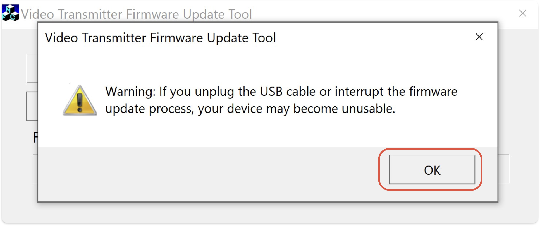Close the main Firmware Update Tool window
This screenshot has width=540, height=226.
(522, 13)
